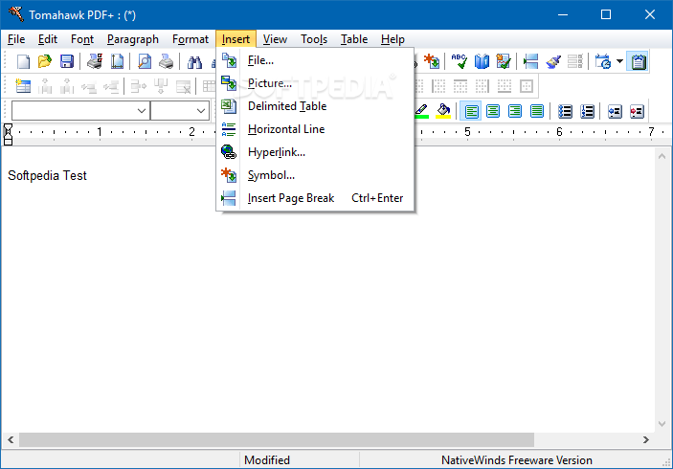
Task: Click the increase indent red arrow icon
Action: (x=637, y=112)
